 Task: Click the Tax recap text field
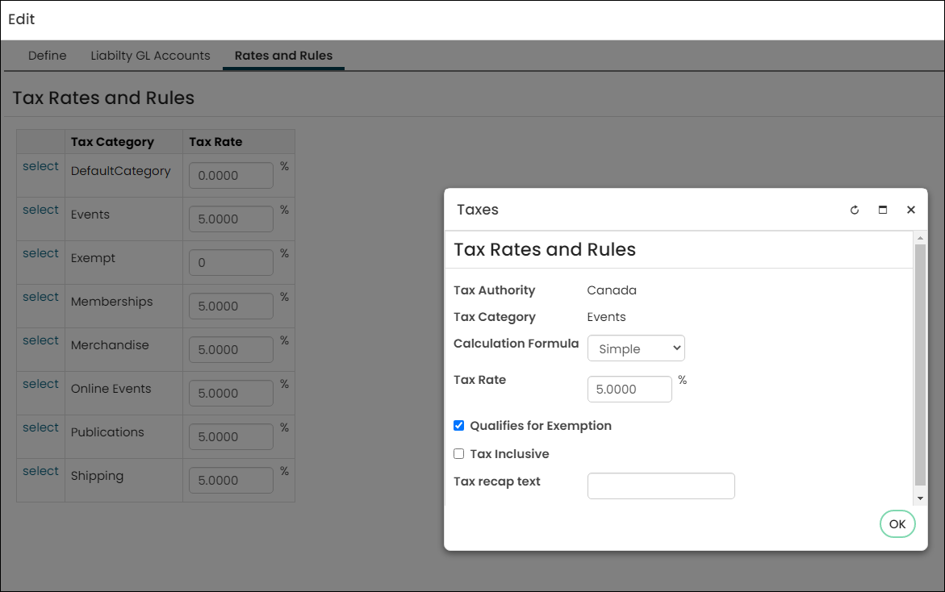click(x=661, y=486)
